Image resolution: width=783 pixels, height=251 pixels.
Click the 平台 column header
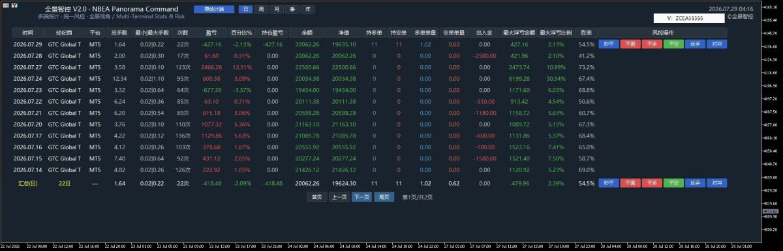pos(95,32)
